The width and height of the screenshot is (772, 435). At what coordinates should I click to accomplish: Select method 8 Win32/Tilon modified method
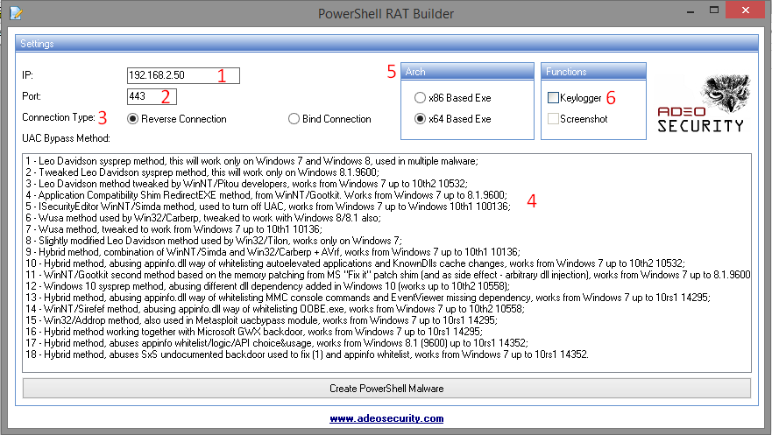[x=214, y=241]
